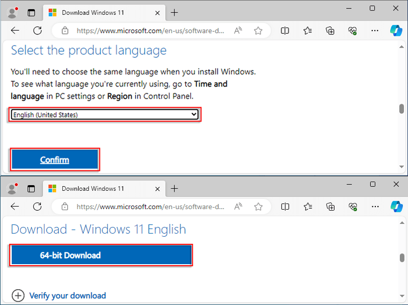The image size is (408, 305).
Task: Open profile icon in bottom browser window
Action: tap(12, 188)
